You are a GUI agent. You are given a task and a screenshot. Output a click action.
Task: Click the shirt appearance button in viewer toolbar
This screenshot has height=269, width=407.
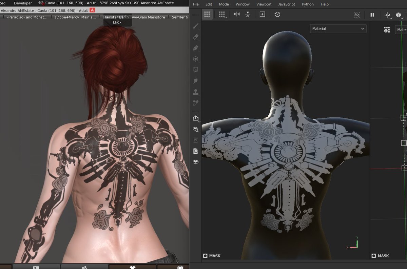[133, 267]
